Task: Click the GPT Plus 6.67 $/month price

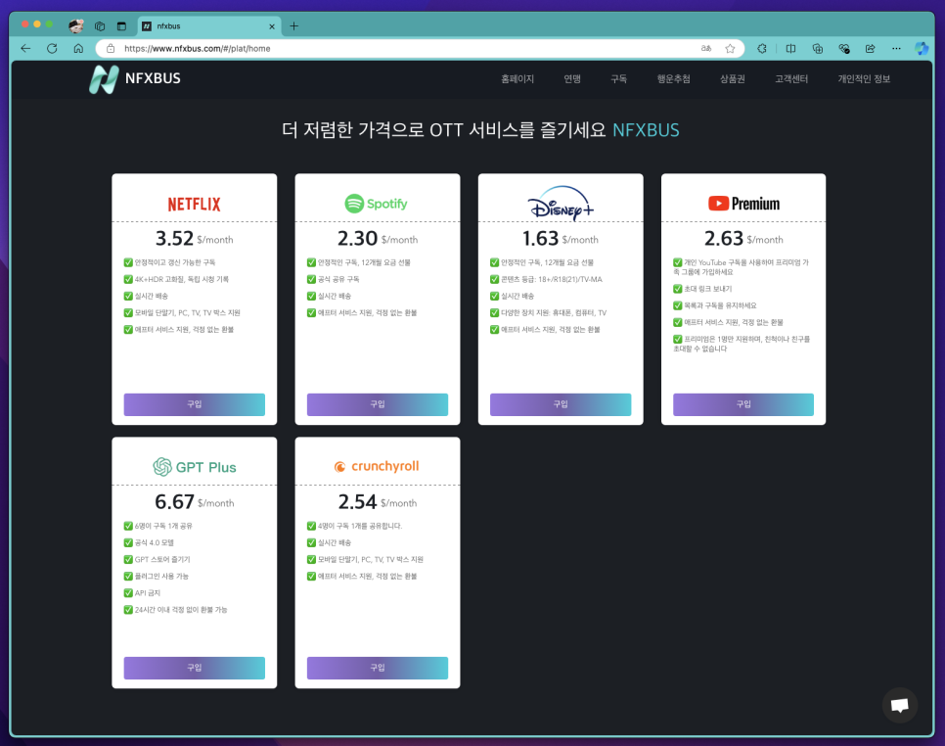Action: tap(194, 502)
